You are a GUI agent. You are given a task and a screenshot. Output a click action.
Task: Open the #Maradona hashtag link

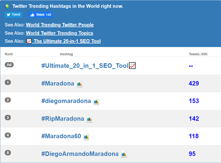[58, 83]
